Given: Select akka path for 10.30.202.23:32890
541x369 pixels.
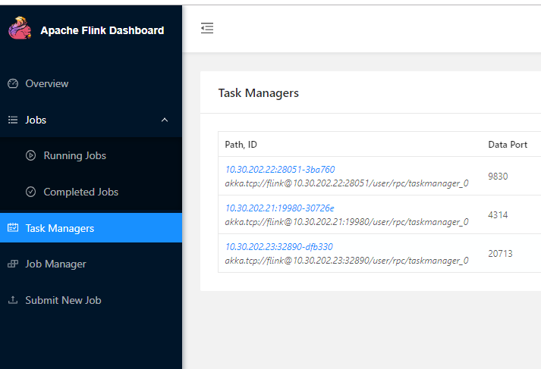Looking at the screenshot, I should [x=347, y=261].
